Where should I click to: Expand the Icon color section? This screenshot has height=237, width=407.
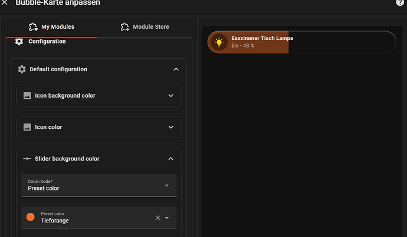171,127
